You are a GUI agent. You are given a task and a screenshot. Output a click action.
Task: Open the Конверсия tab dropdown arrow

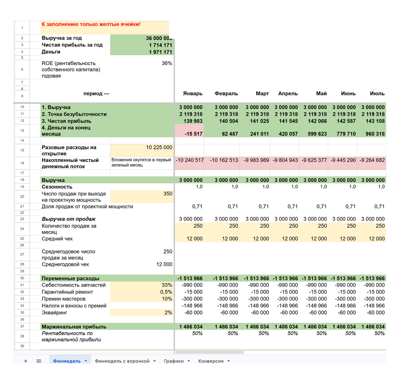(x=229, y=361)
